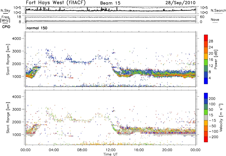The width and height of the screenshot is (226, 156).
Task: Click the yellow Velocity colorbar segment between -15 and -50
Action: [x=206, y=123]
